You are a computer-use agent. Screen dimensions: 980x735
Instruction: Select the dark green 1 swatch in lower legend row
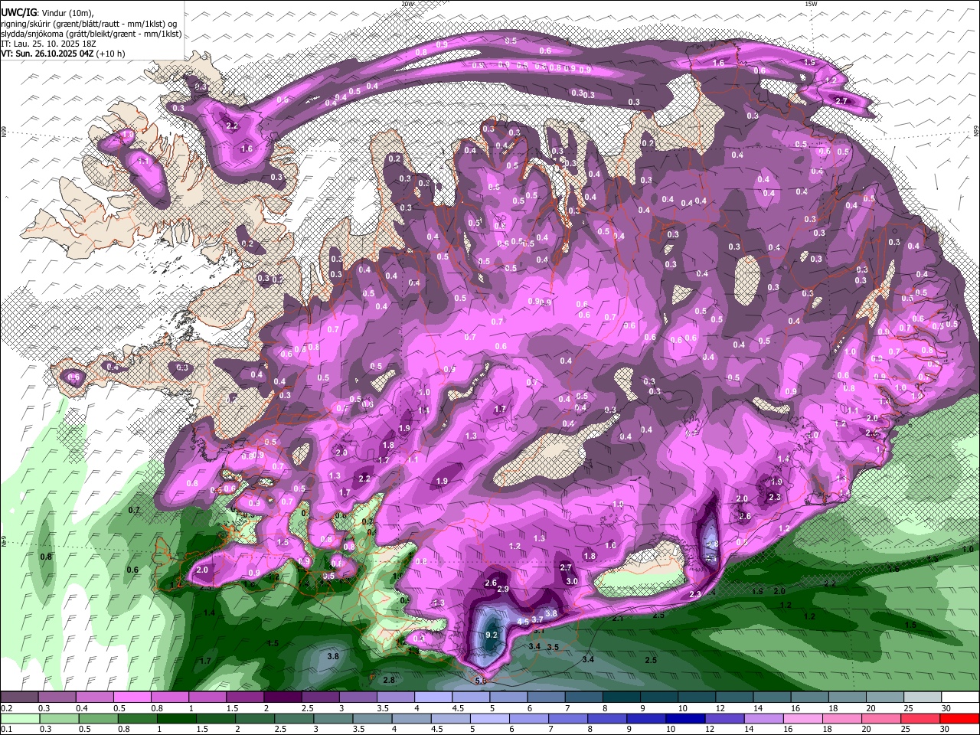[x=176, y=719]
